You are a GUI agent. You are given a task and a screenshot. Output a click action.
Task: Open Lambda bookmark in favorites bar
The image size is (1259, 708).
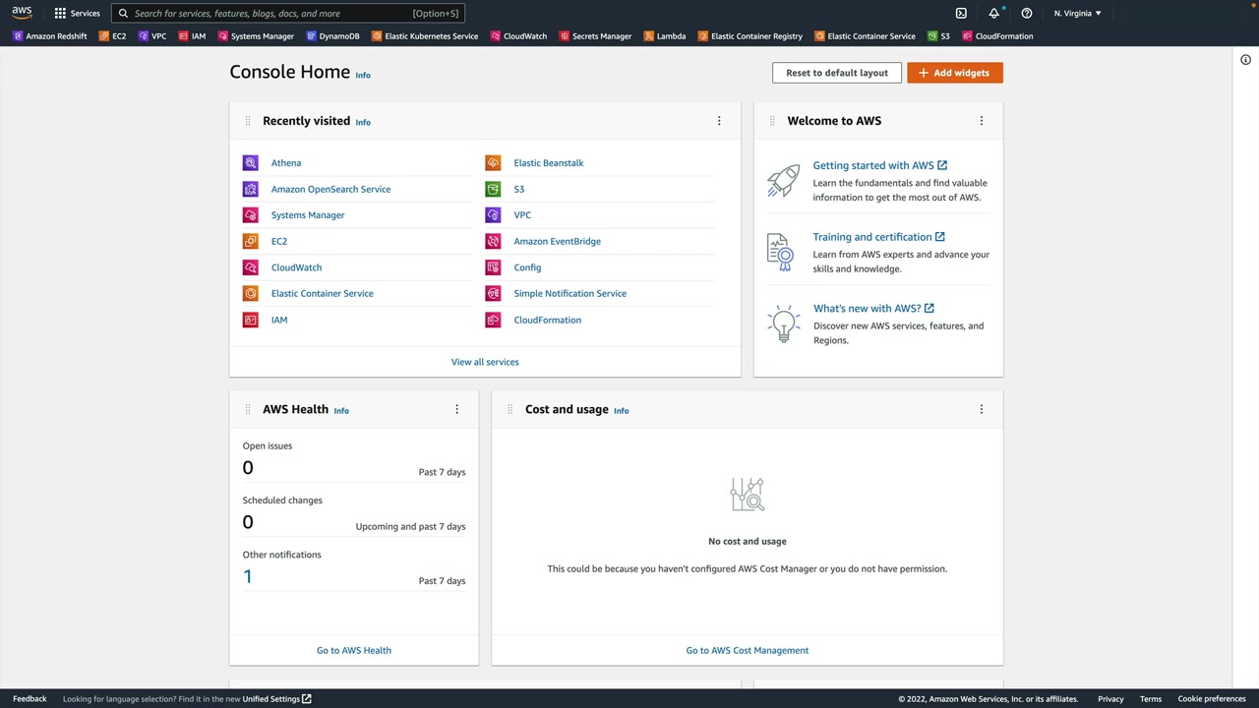tap(665, 36)
